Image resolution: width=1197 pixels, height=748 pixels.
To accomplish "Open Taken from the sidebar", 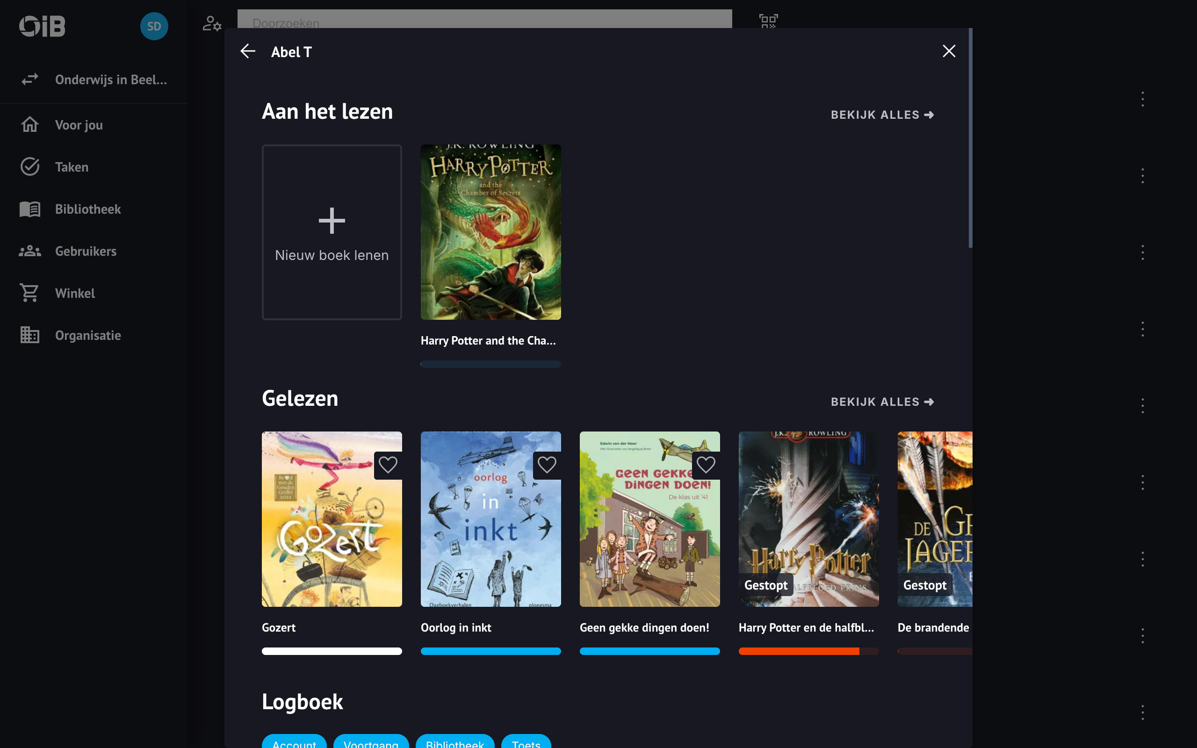I will pos(72,167).
